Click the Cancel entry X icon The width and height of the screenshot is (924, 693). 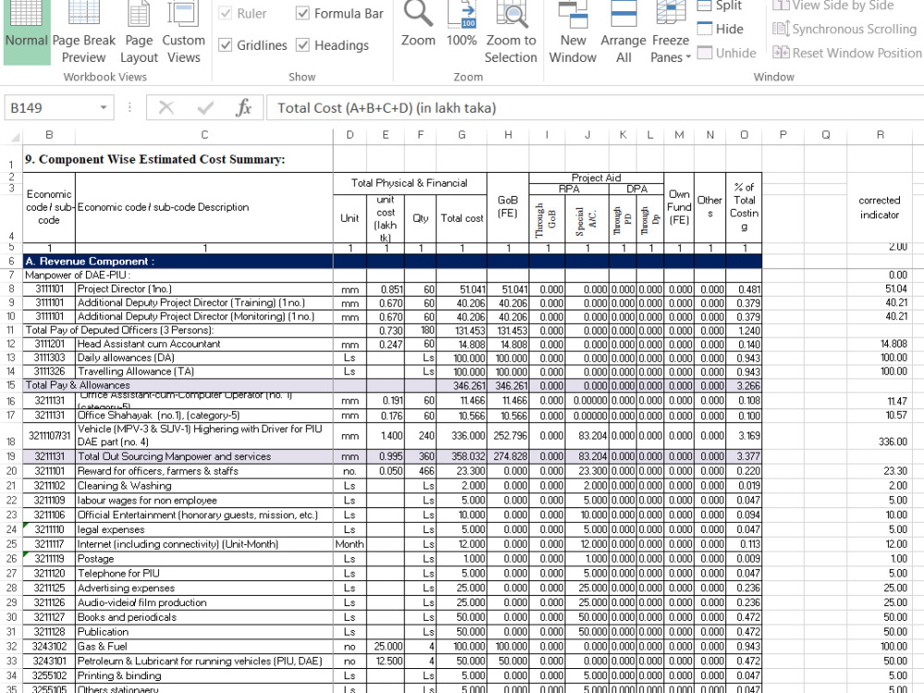pyautogui.click(x=166, y=108)
